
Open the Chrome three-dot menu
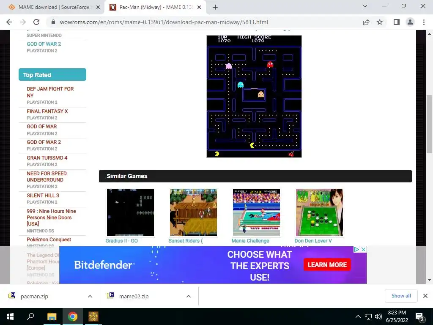pyautogui.click(x=424, y=22)
